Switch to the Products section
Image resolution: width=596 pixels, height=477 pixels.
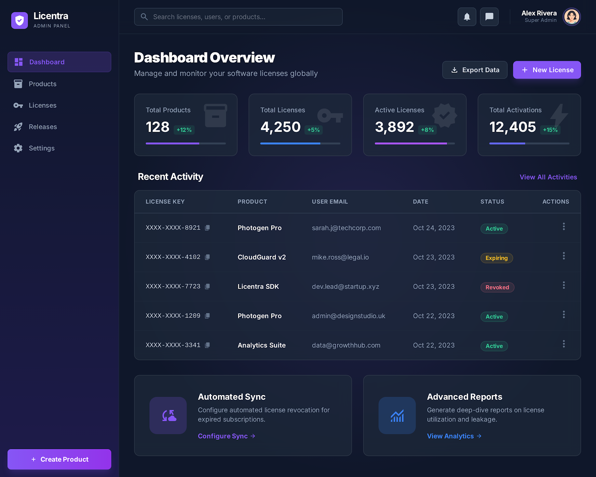42,84
